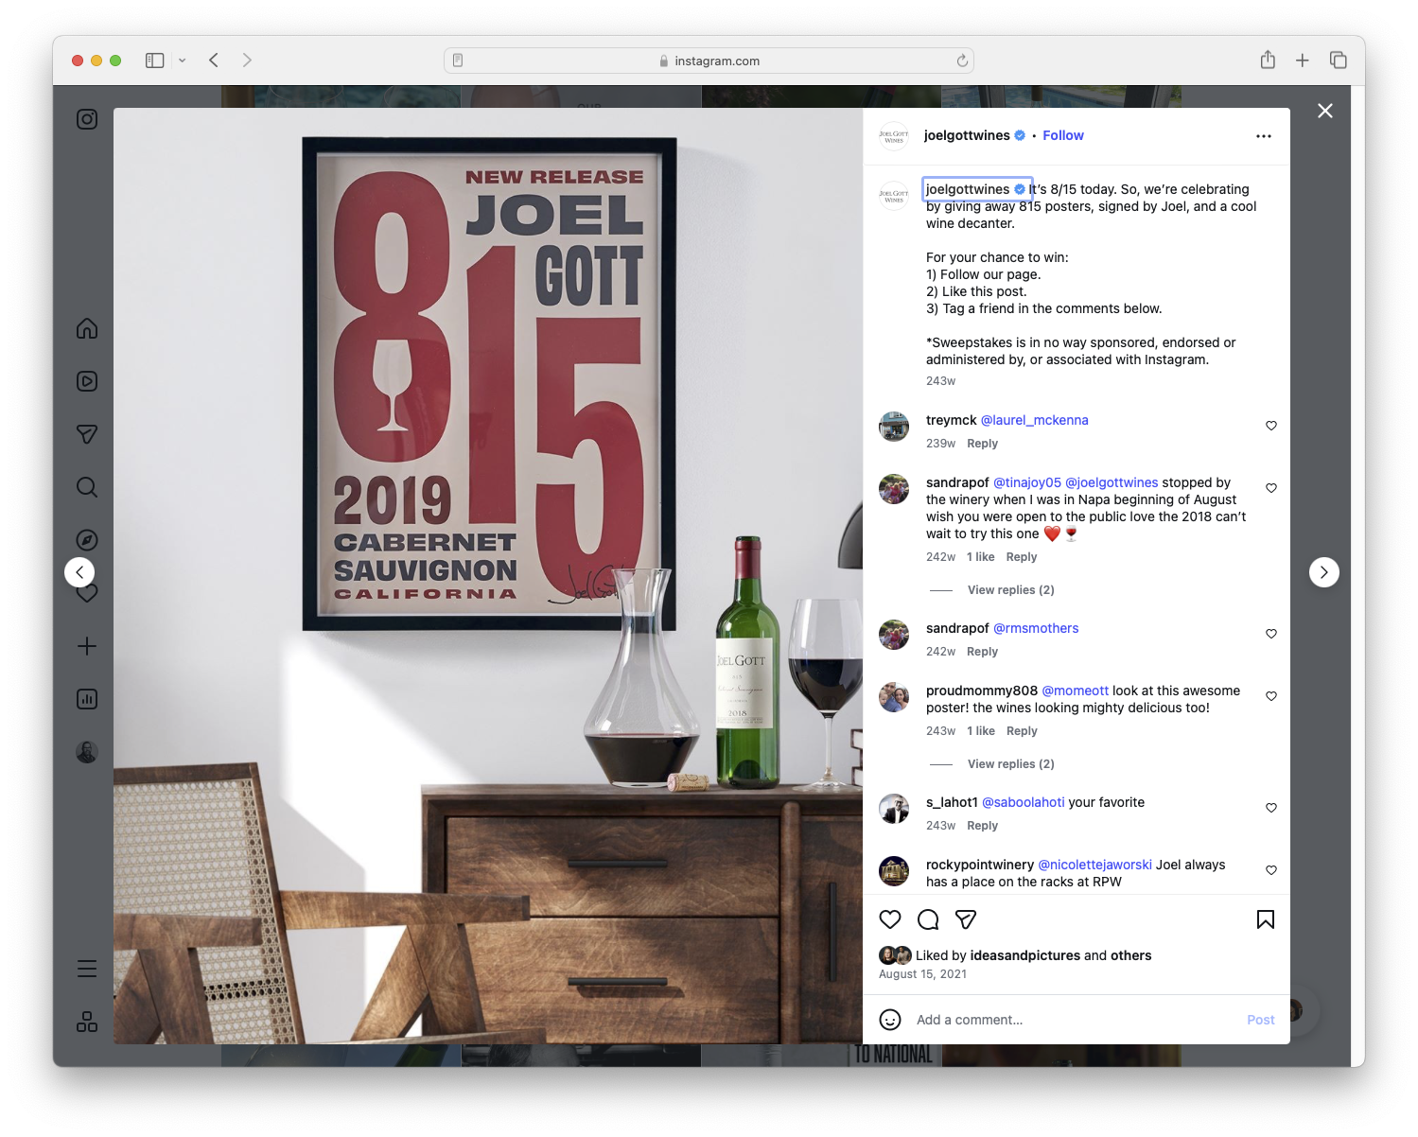This screenshot has height=1137, width=1418.
Task: Open the hamburger More menu in sidebar
Action: tap(86, 968)
